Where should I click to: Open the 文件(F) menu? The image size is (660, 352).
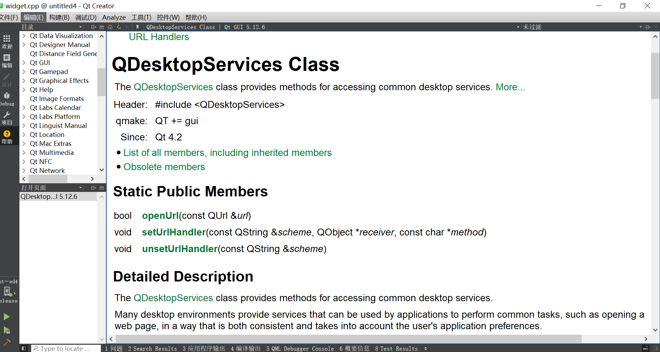9,17
